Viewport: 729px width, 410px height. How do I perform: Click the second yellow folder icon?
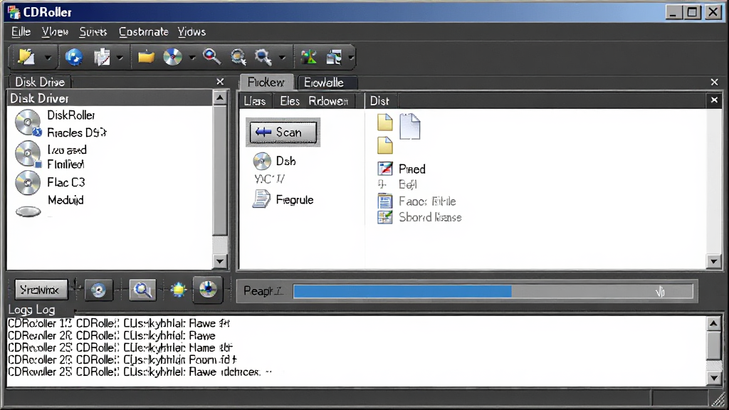point(385,145)
